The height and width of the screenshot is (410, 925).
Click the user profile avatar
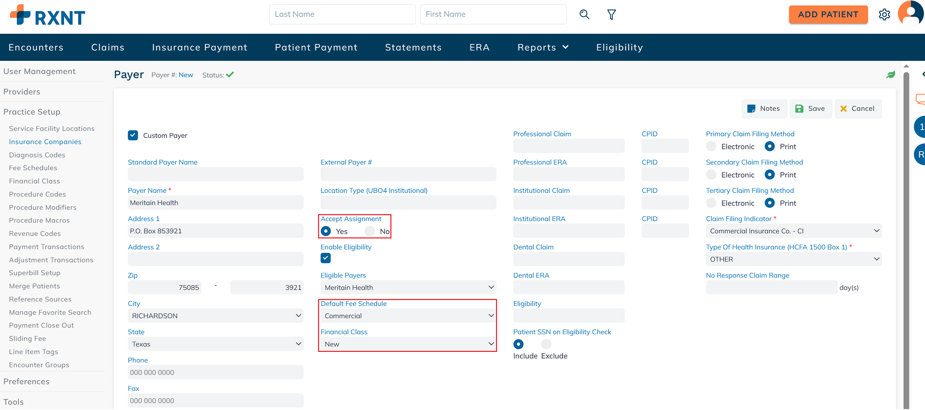[x=910, y=14]
